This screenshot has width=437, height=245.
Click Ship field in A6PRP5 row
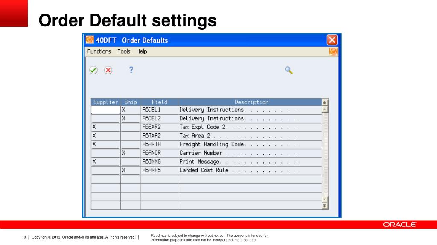click(x=131, y=170)
